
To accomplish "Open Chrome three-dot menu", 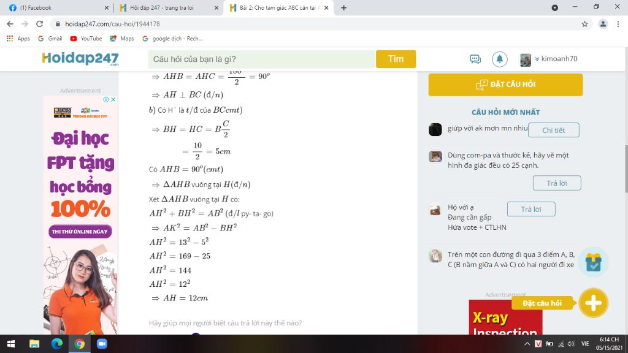I will tap(618, 24).
